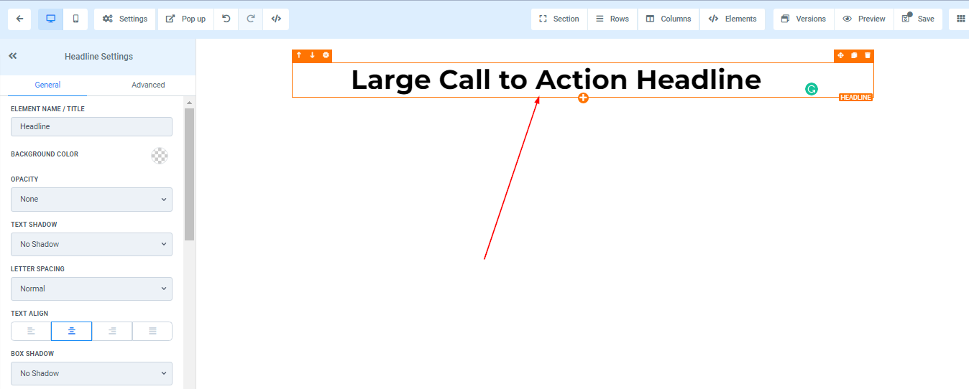
Task: Select the headline drag-move handle icon
Action: (840, 55)
